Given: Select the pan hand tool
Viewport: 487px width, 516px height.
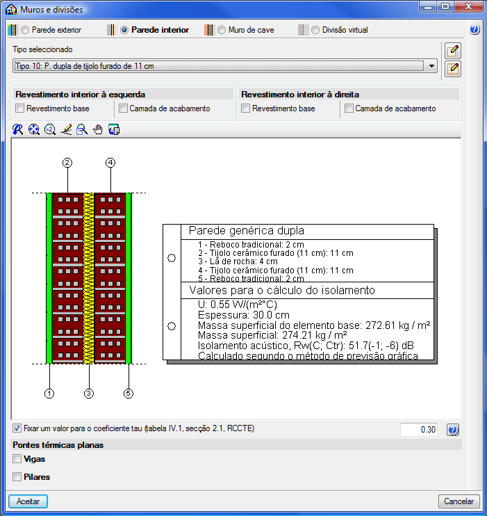Looking at the screenshot, I should [x=98, y=129].
